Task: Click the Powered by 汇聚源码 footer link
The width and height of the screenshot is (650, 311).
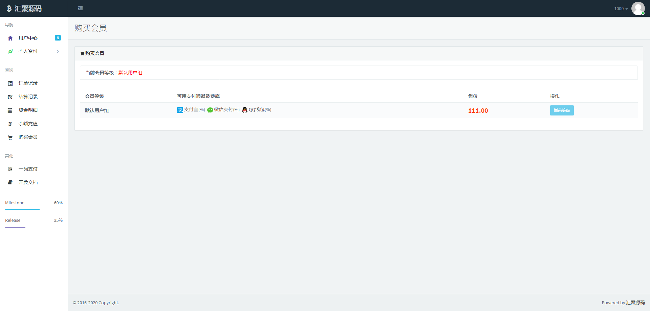Action: click(635, 303)
